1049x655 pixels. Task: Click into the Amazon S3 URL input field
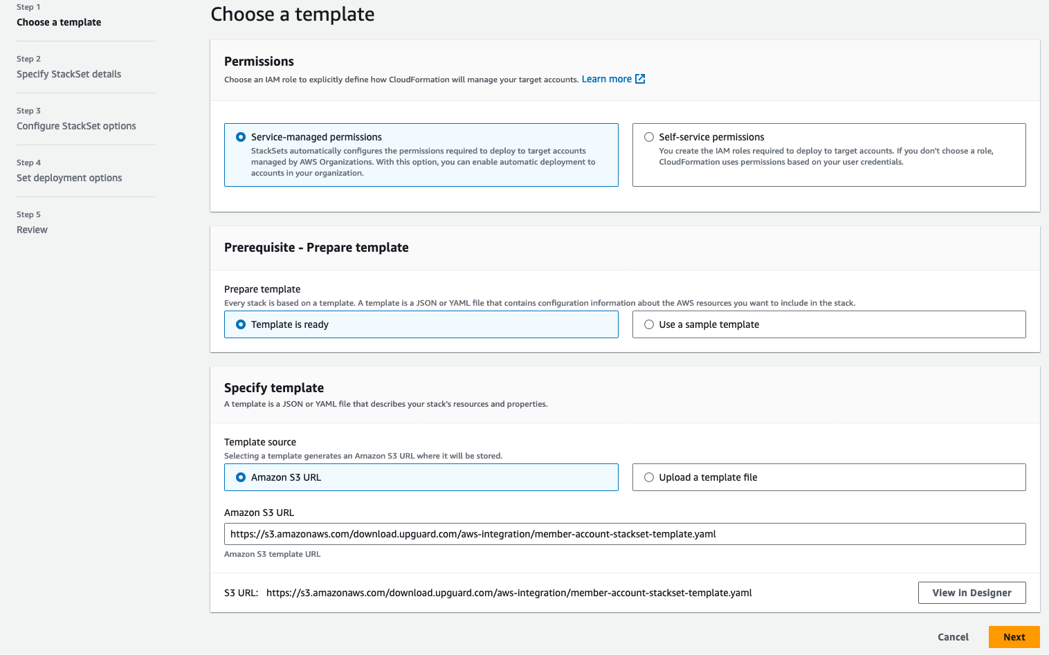[x=624, y=534]
